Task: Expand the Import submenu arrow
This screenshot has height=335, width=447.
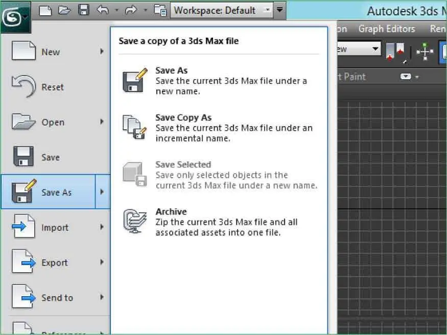Action: [102, 227]
